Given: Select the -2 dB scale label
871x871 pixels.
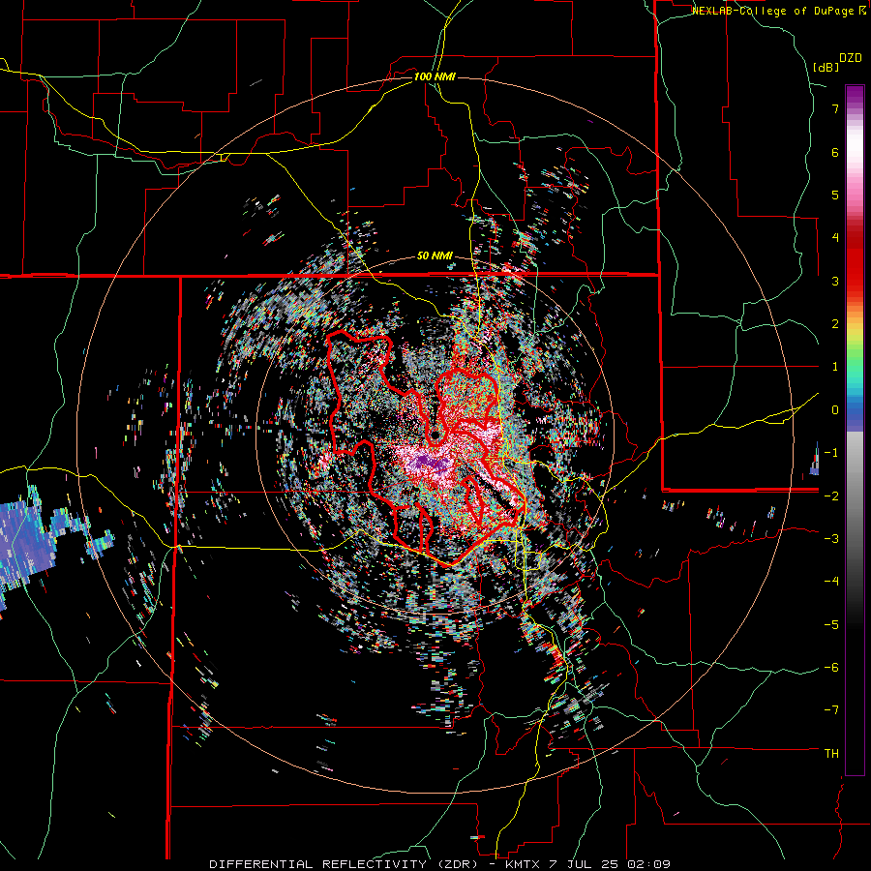Looking at the screenshot, I should pyautogui.click(x=831, y=496).
